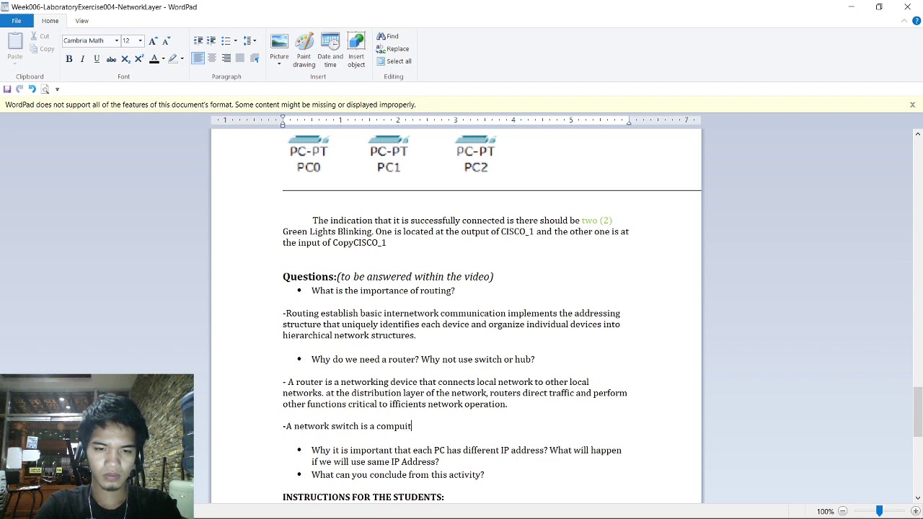Click the Undo arrow in quick access toolbar
The width and height of the screenshot is (923, 519).
click(32, 89)
